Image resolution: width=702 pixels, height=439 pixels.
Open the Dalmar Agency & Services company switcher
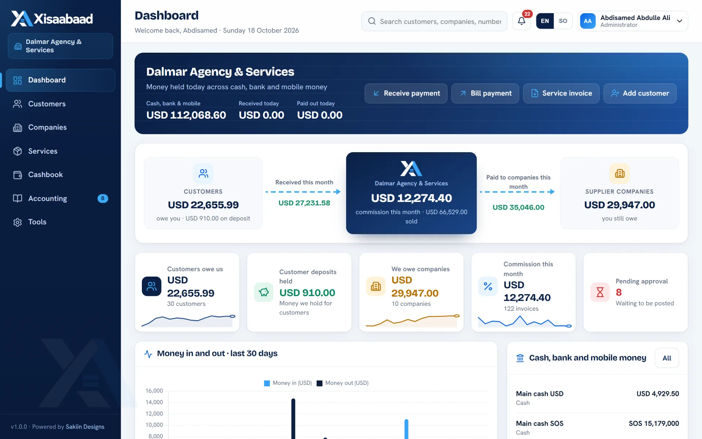pos(60,46)
